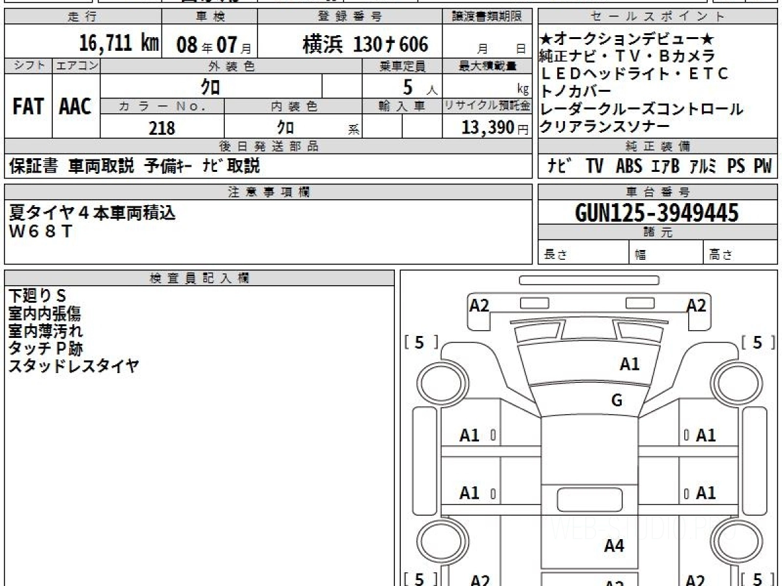Click the 登録番号 header
782x586 pixels.
[x=350, y=17]
